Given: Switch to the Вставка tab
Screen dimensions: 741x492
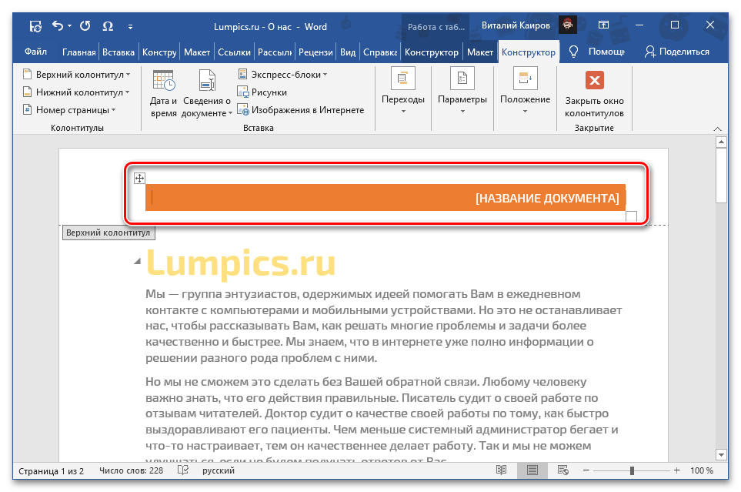Looking at the screenshot, I should [118, 52].
